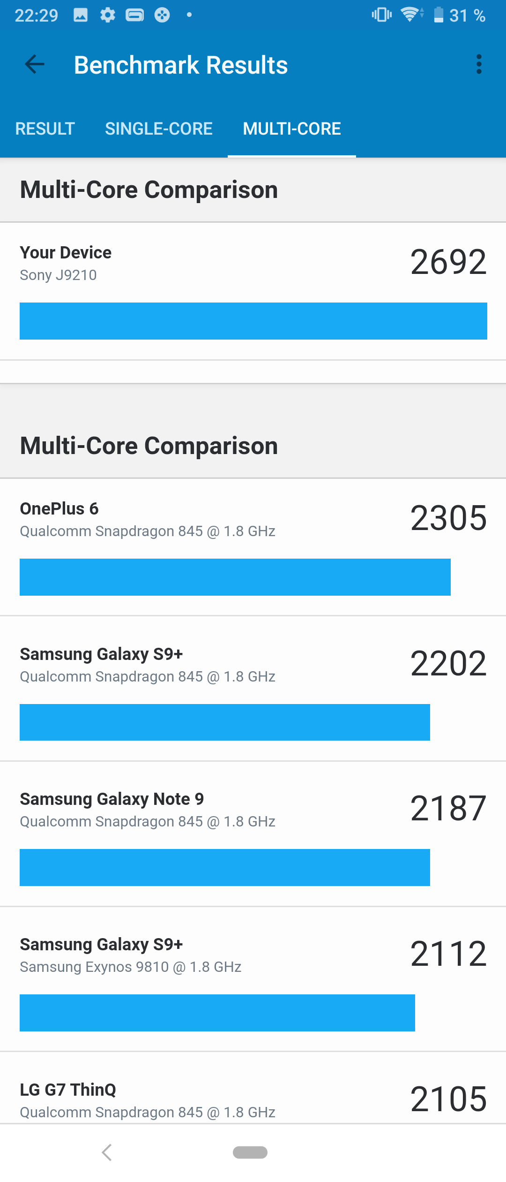Select the MULTI-CORE tab
This screenshot has height=1182, width=506.
coord(292,129)
